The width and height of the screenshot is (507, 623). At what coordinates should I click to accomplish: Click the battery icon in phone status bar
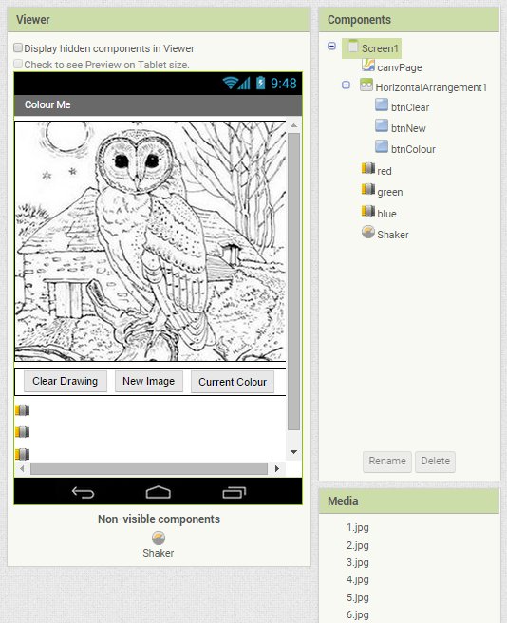261,83
